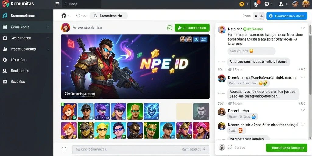312x156 pixels.
Task: Toggle the radio circle next to home icon
Action: coord(78,16)
